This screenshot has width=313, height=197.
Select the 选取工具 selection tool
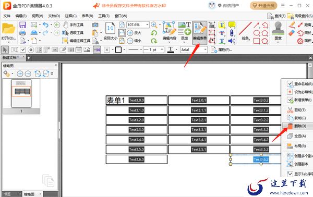pos(73,33)
